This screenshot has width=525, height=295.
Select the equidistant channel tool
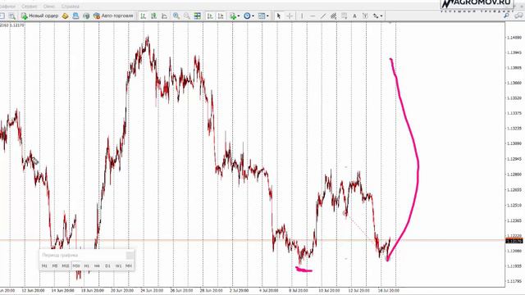tap(334, 16)
